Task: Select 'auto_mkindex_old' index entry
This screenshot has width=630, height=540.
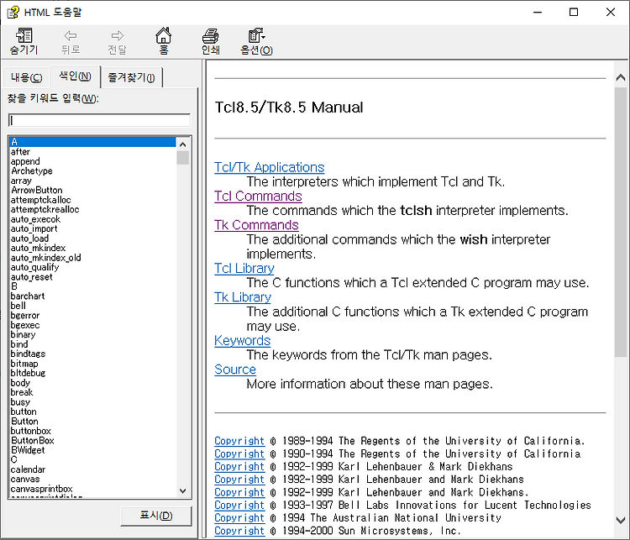Action: click(x=46, y=258)
